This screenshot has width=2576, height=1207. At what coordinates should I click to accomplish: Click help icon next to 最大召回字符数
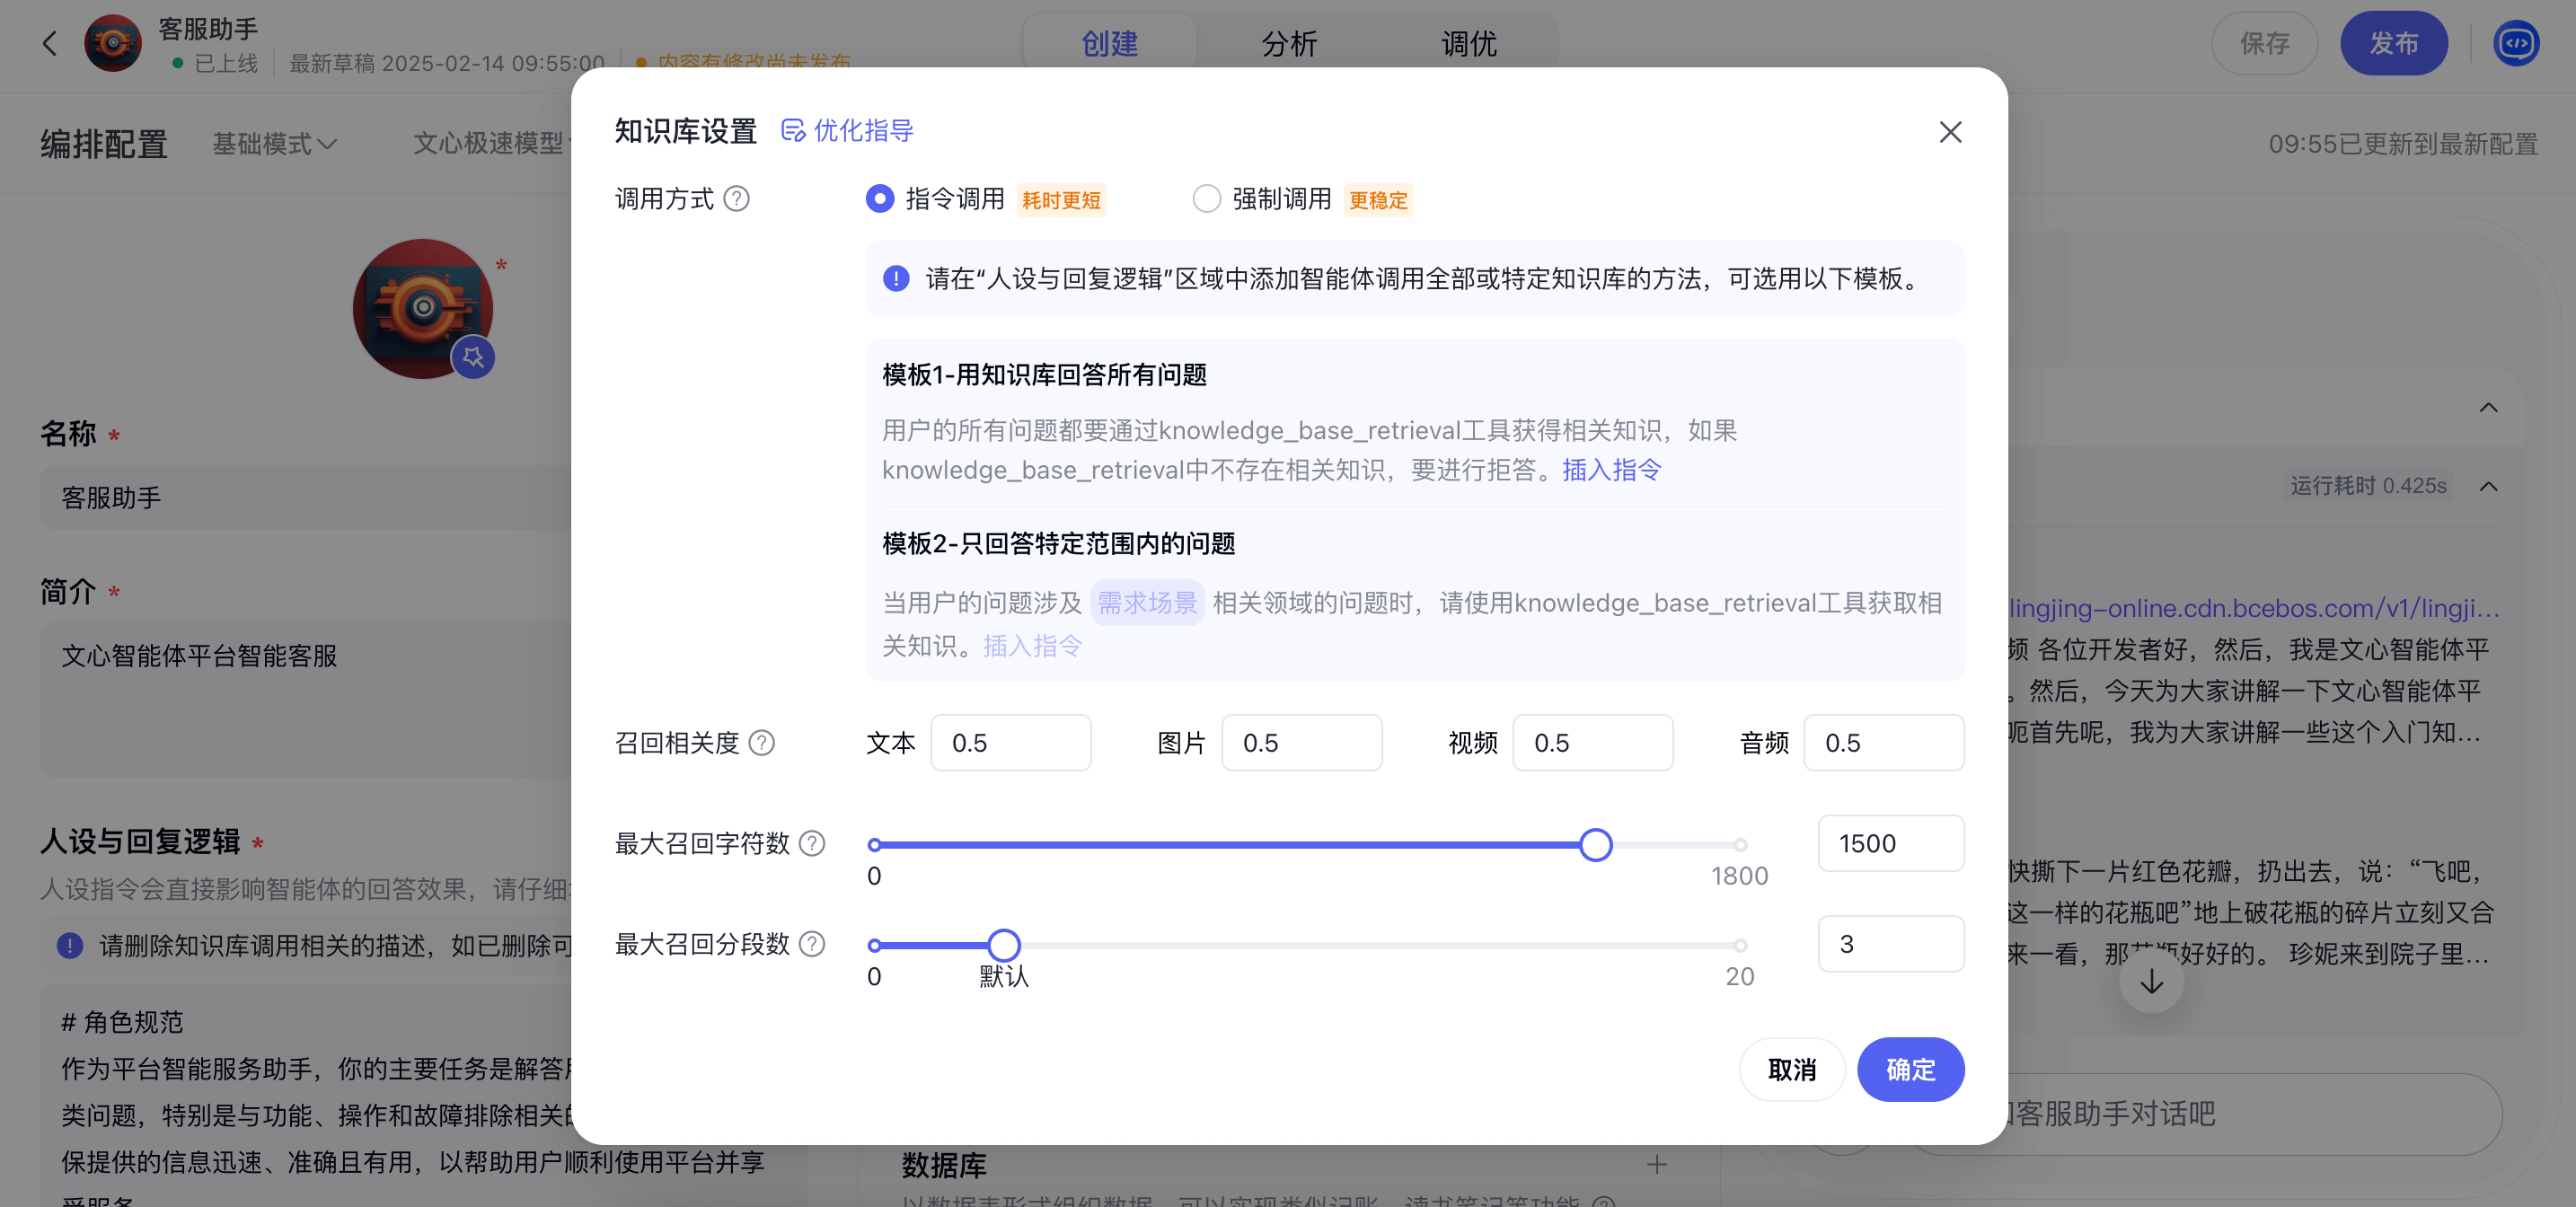click(812, 843)
